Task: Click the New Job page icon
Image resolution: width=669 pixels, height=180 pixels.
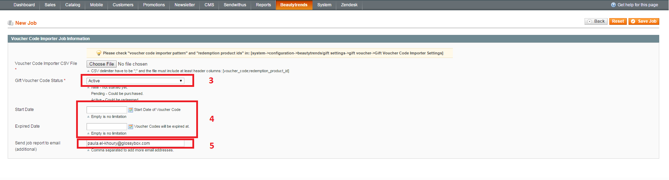Action: point(10,23)
